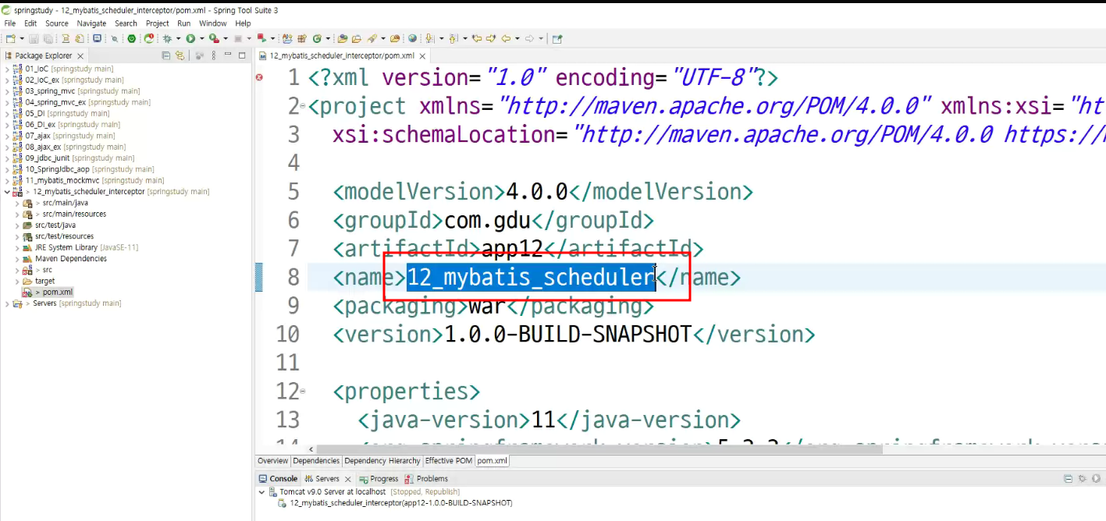Close the pom.xml editor tab
Viewport: 1106px width, 521px height.
point(422,56)
